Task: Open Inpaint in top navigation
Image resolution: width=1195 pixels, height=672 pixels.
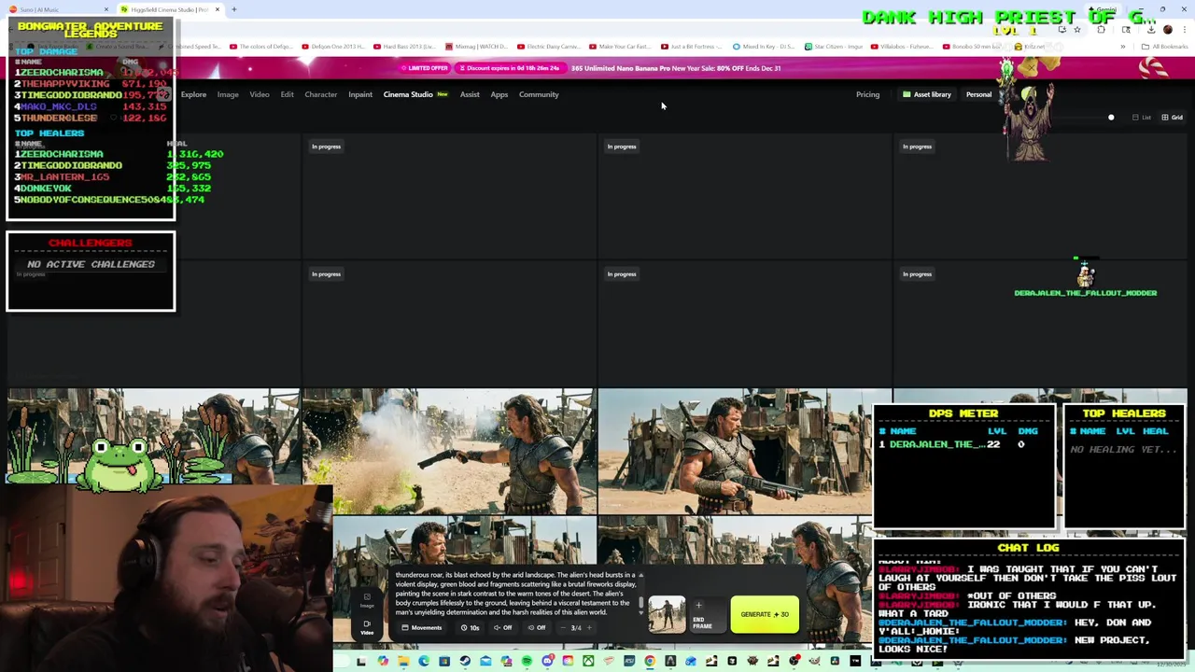Action: (x=360, y=94)
